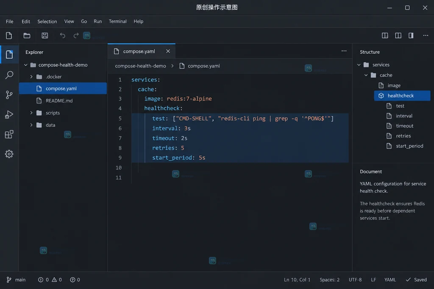This screenshot has width=434, height=289.
Task: Click the Open Folder toolbar icon
Action: [27, 36]
